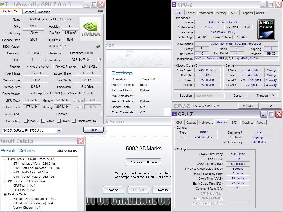Click the BIOS save chip icon in GPU-Z
The width and height of the screenshot is (283, 212).
98,46
